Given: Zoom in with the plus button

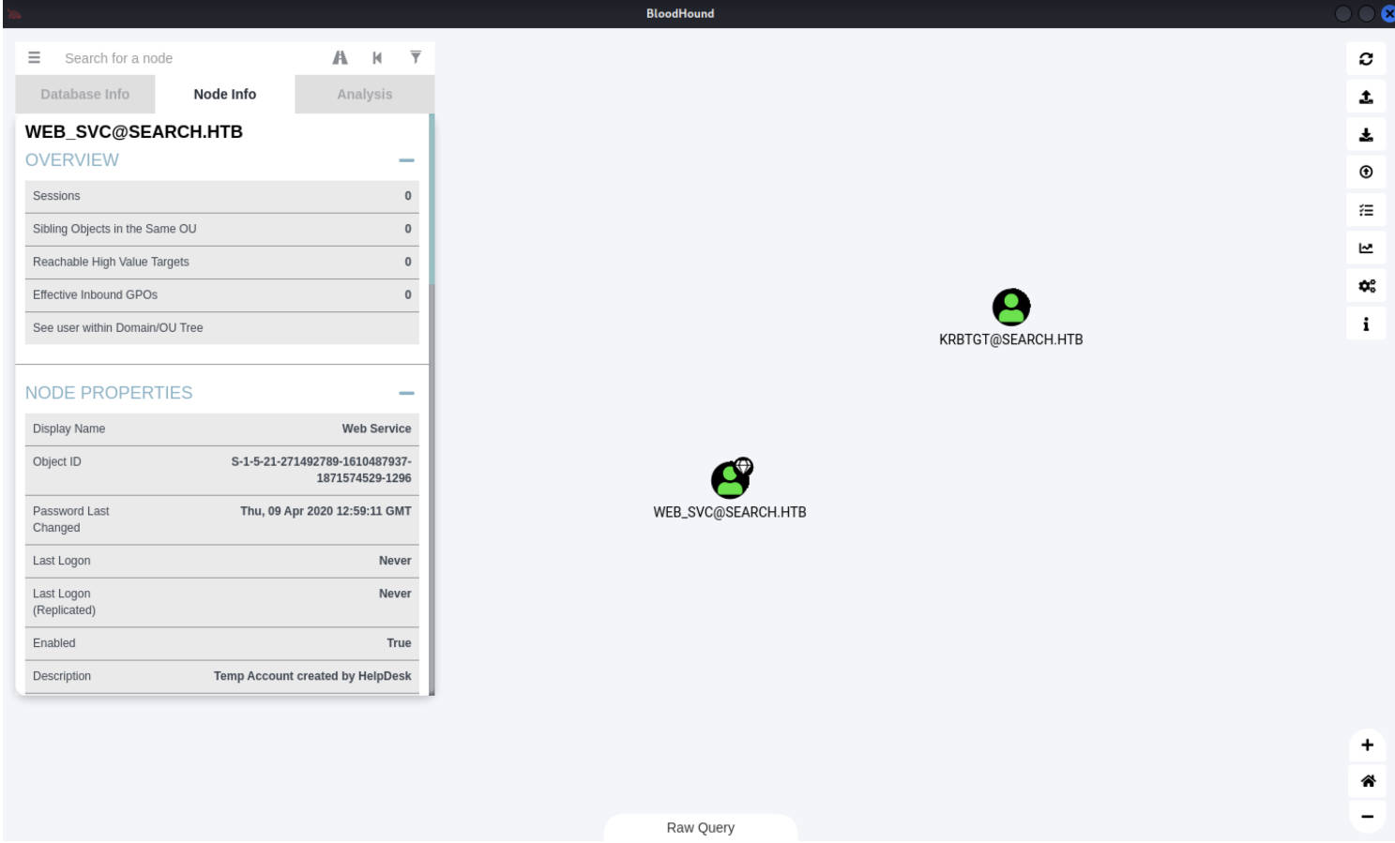Looking at the screenshot, I should click(x=1367, y=745).
